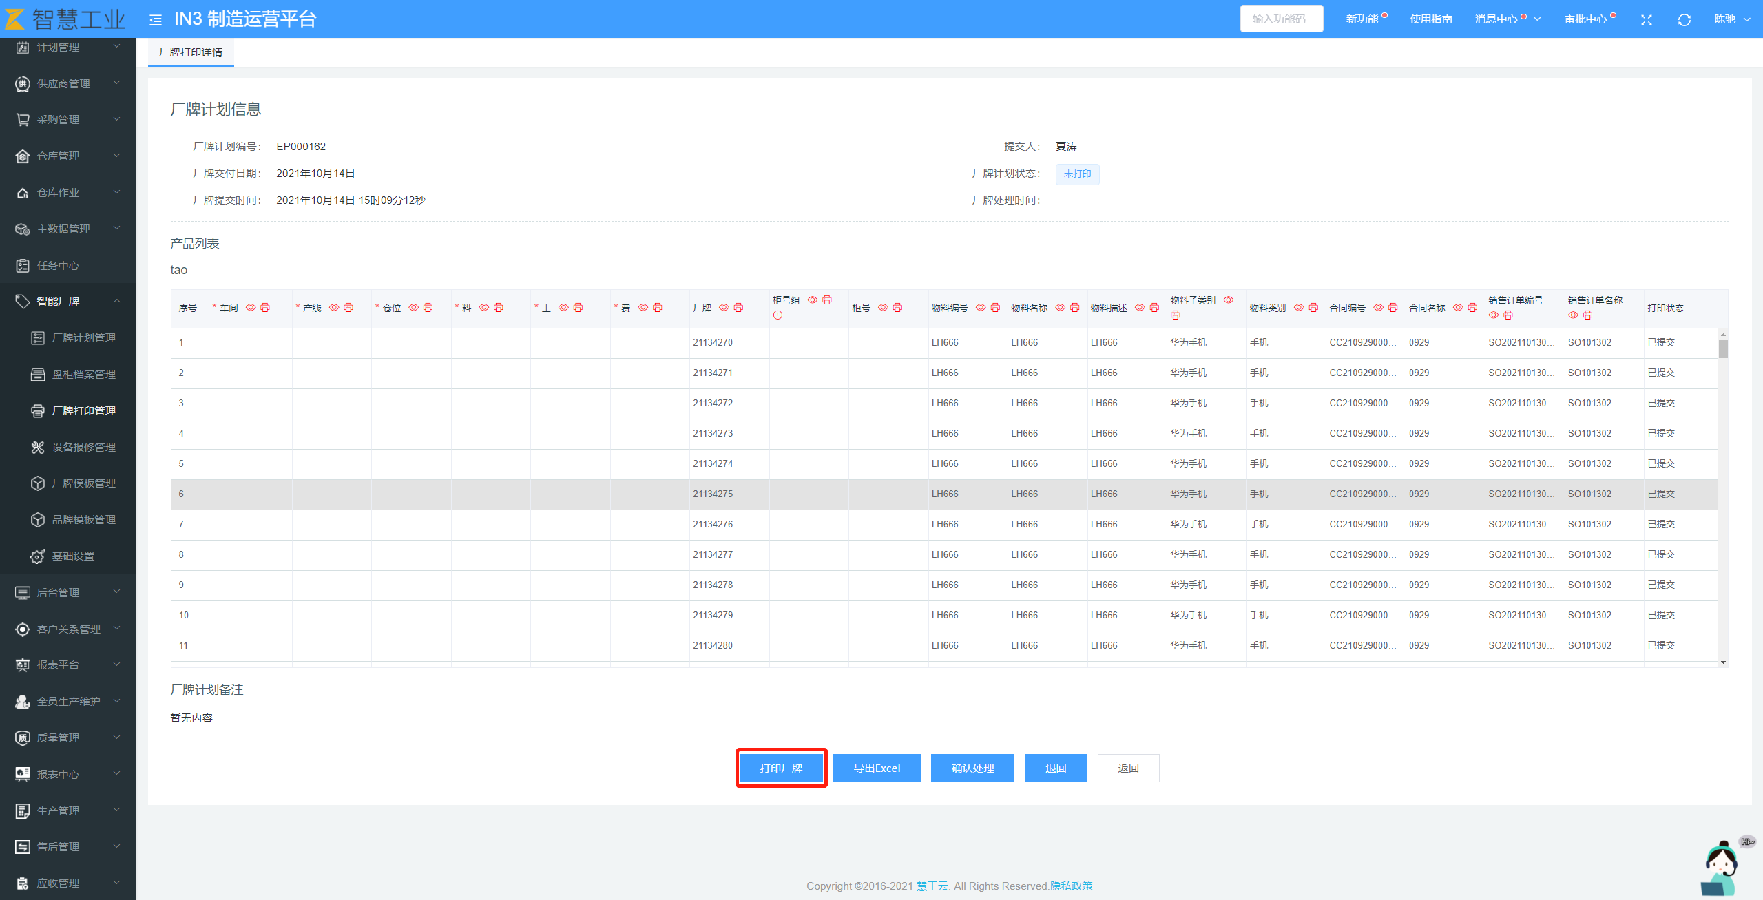Click the product table vertical scrollbar thumb
The height and width of the screenshot is (900, 1763).
[1723, 350]
